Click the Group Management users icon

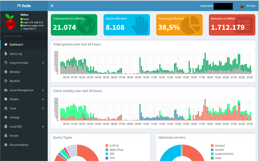(6, 90)
